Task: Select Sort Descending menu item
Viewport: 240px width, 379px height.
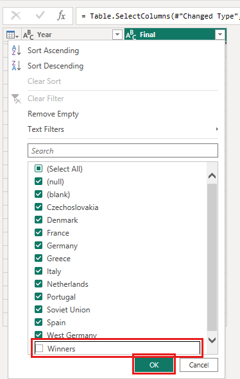Action: click(55, 66)
